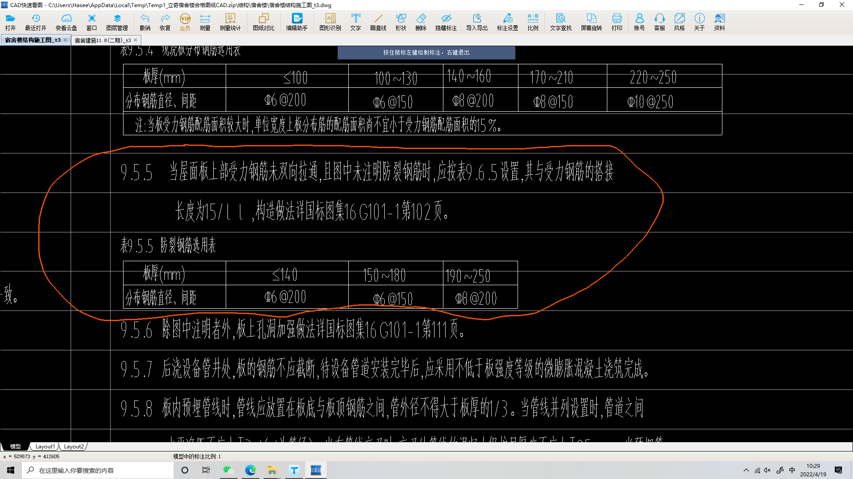
Task: Click the muted volume tray icon
Action: point(768,470)
